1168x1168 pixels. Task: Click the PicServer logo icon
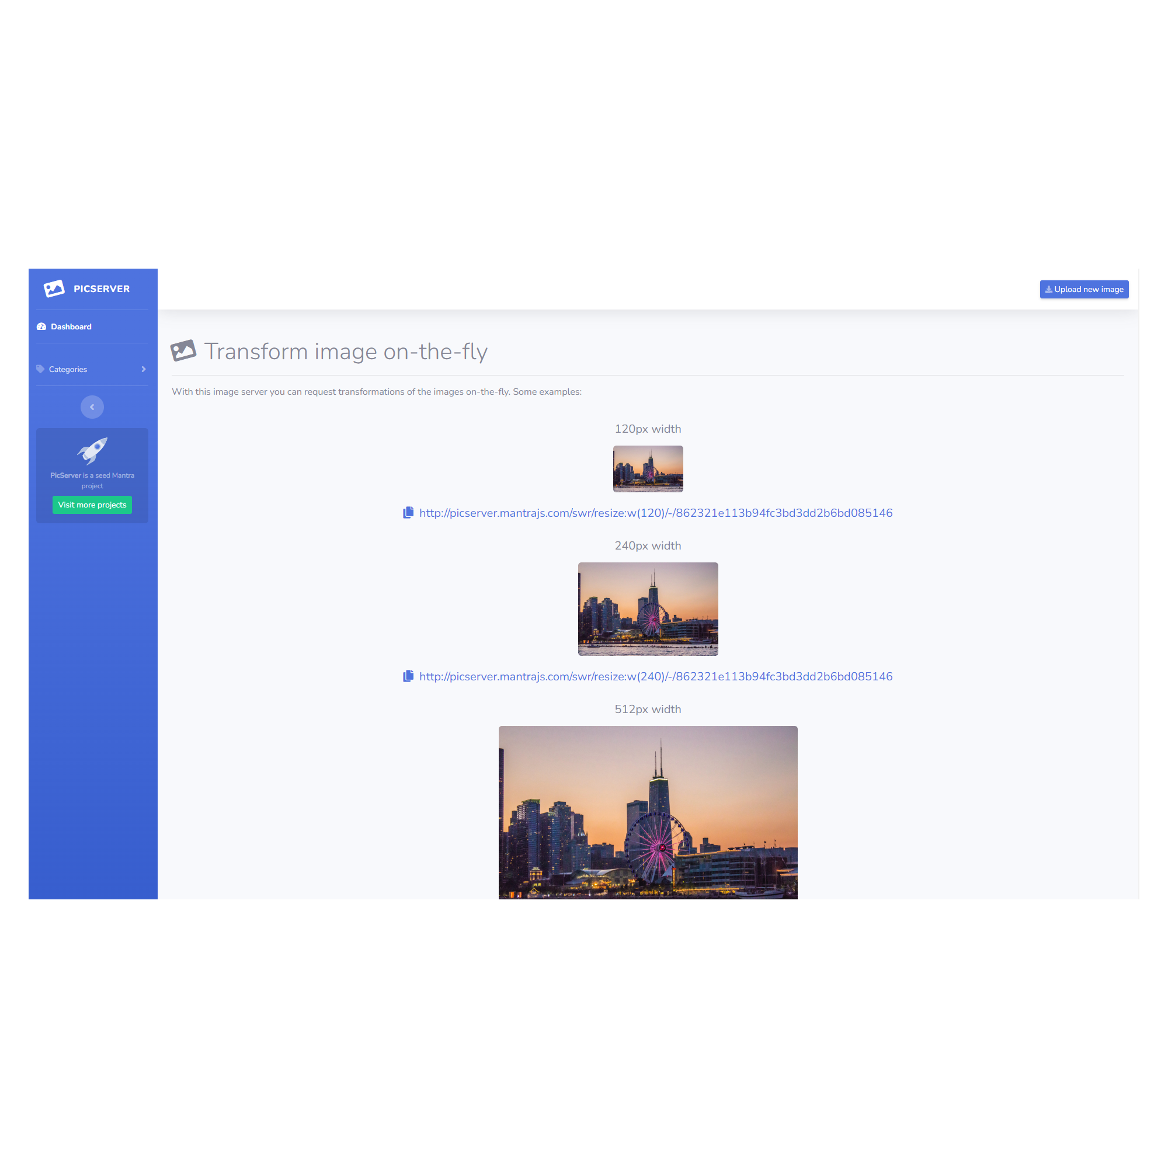54,288
